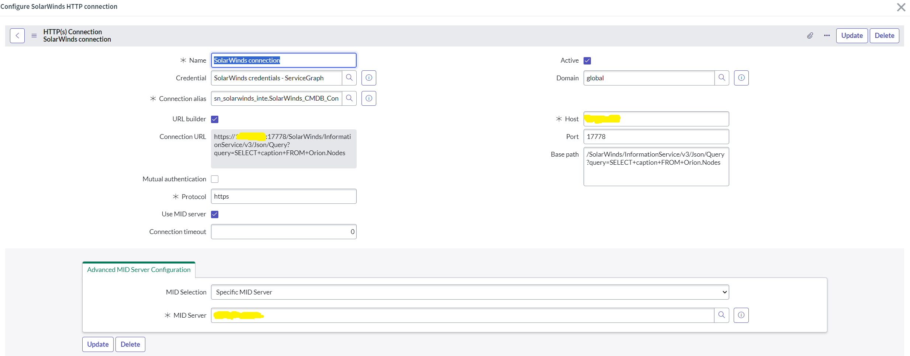Image resolution: width=910 pixels, height=356 pixels.
Task: Preview Credential record via info icon
Action: pyautogui.click(x=369, y=78)
